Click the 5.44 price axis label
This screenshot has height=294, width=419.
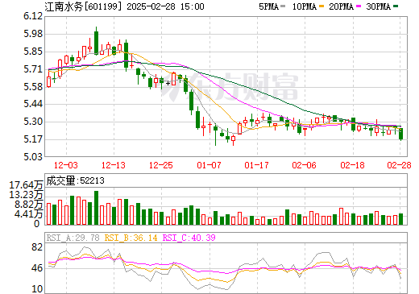click(x=33, y=104)
